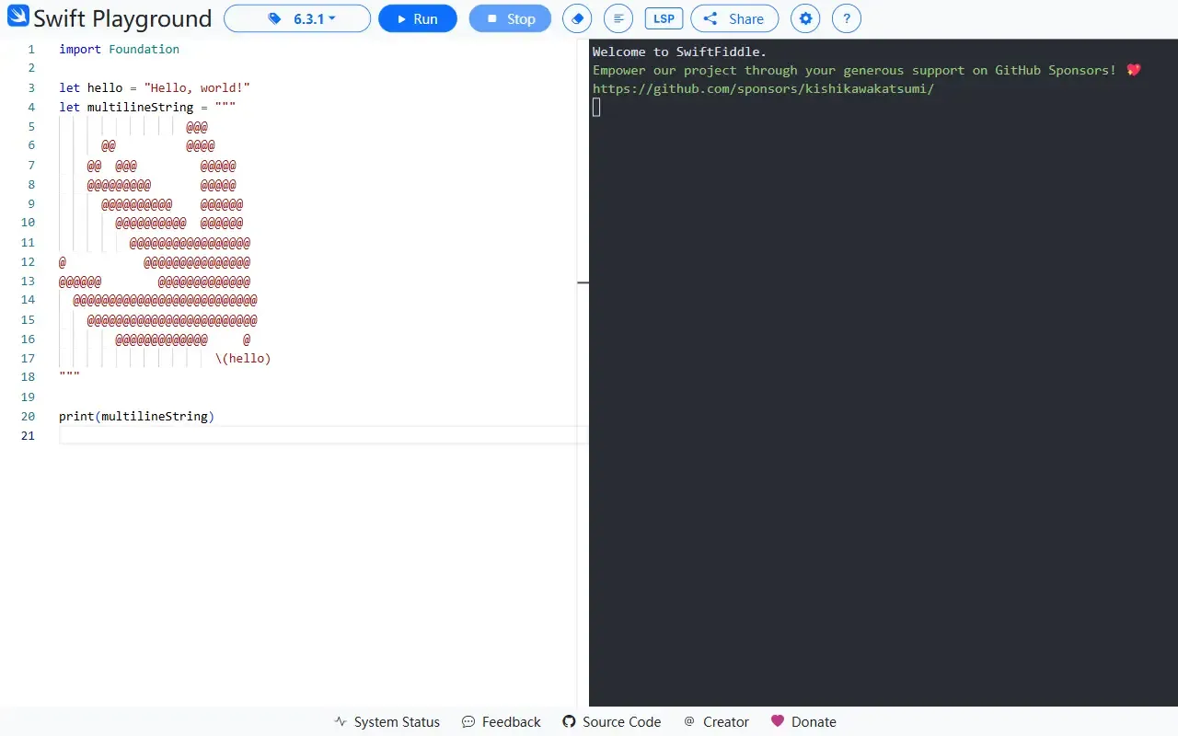Click the \(hello) interpolation on line 17
1178x736 pixels.
[x=243, y=359]
